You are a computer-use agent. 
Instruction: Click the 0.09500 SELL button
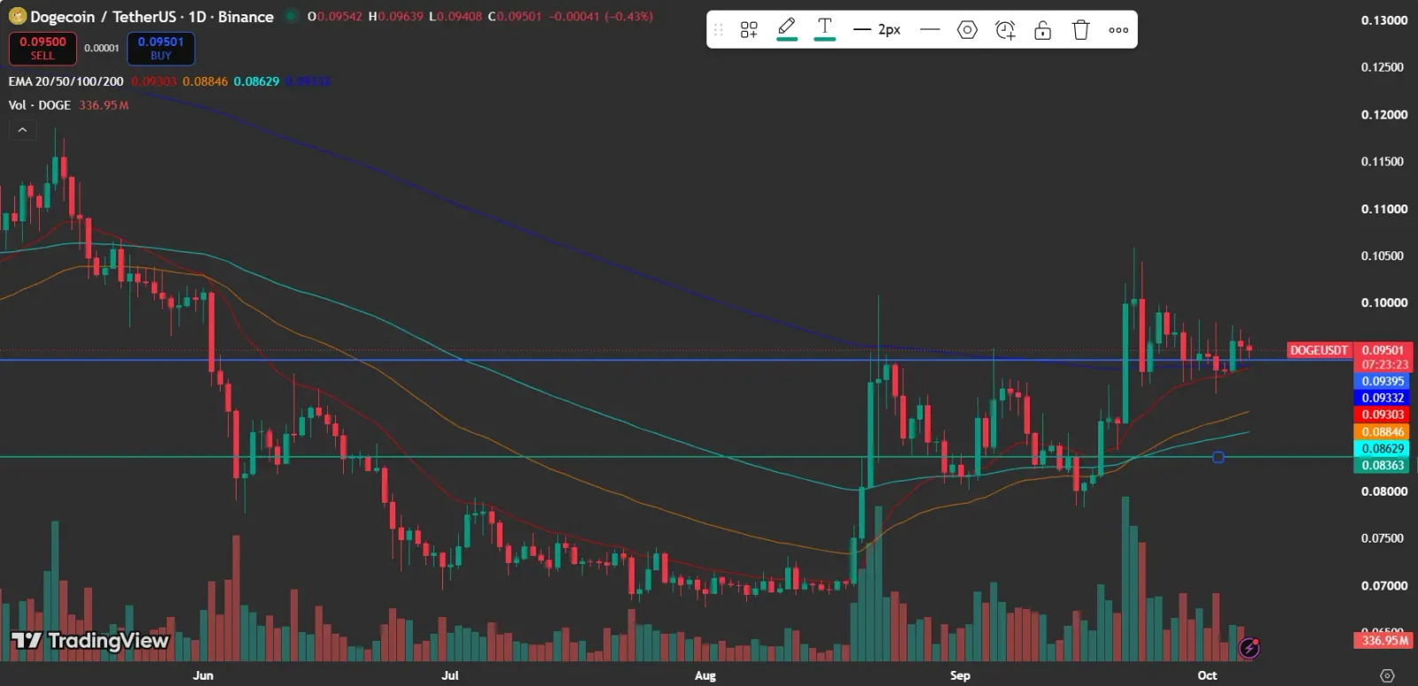[43, 48]
